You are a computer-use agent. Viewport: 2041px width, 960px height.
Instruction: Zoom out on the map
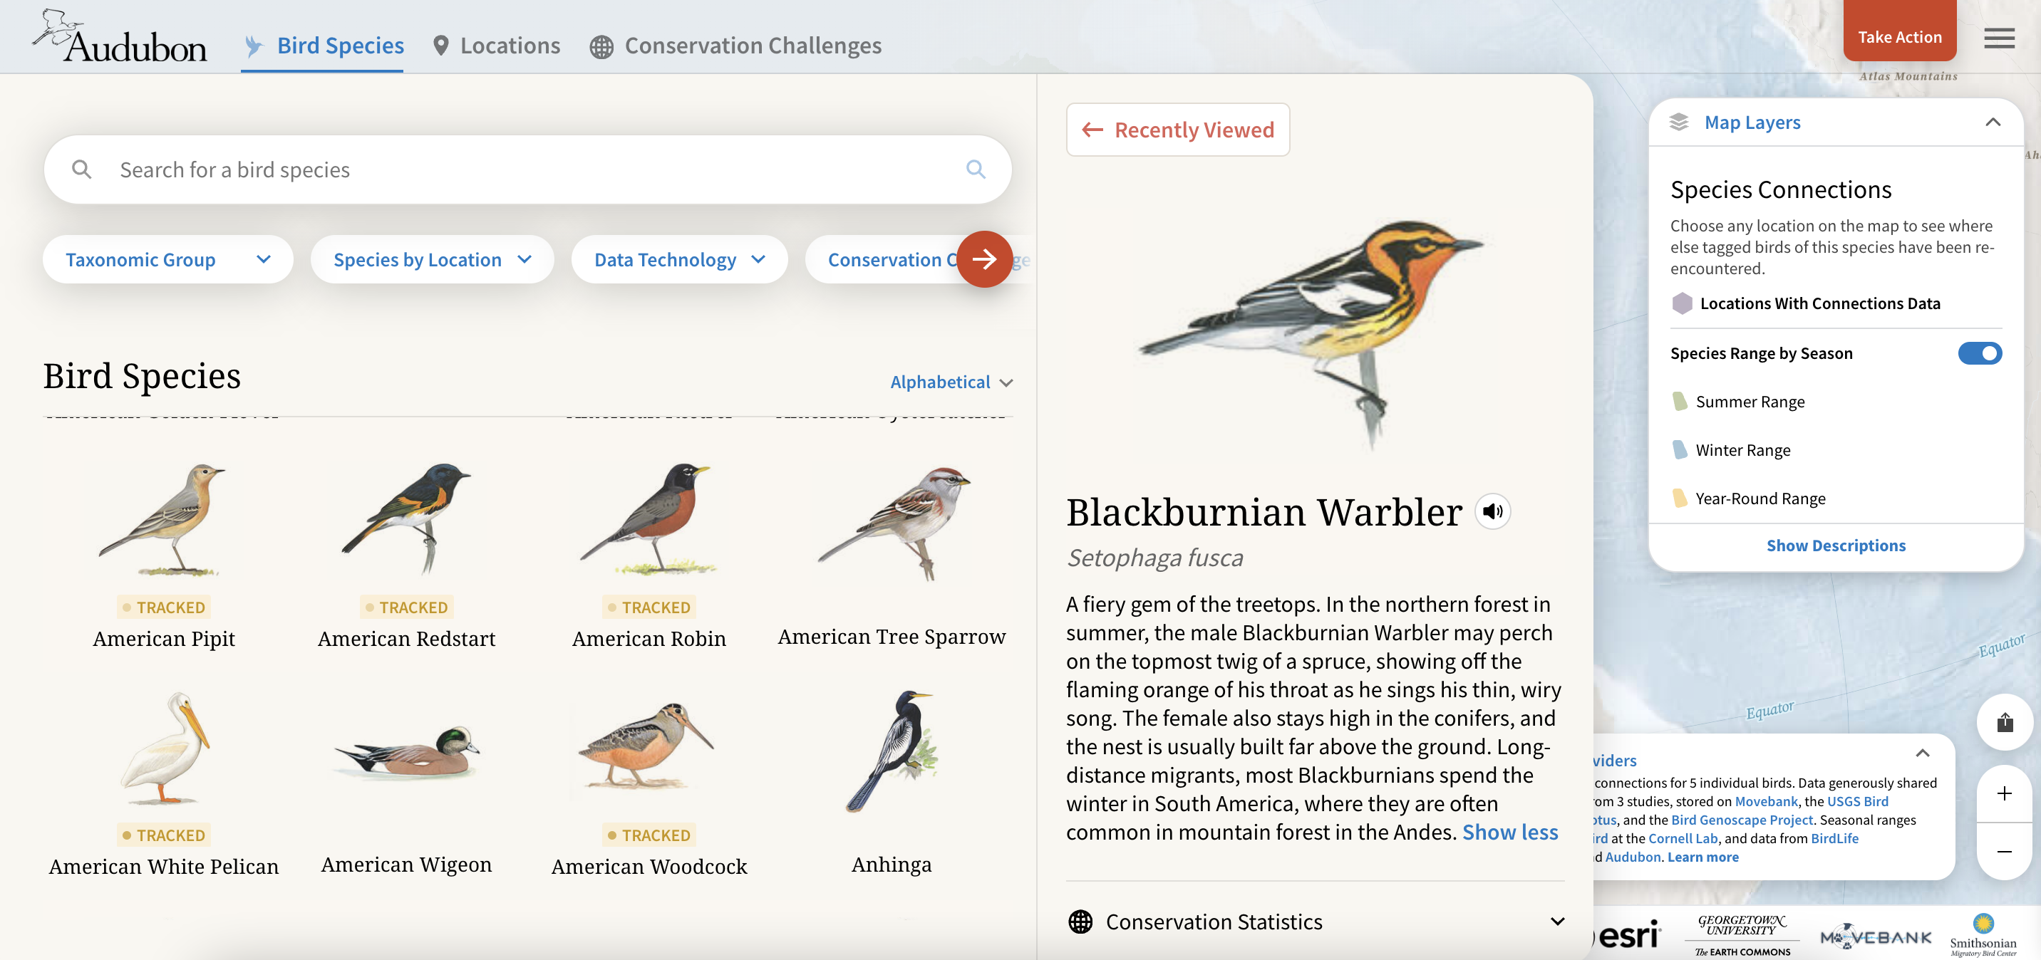pos(2004,852)
